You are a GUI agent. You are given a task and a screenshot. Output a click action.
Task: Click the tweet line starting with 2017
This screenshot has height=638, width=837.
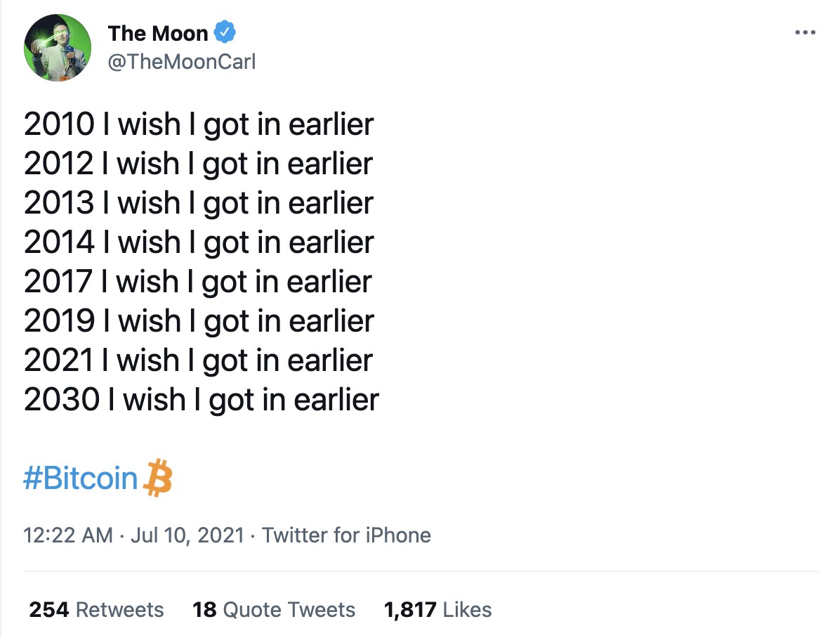point(198,282)
